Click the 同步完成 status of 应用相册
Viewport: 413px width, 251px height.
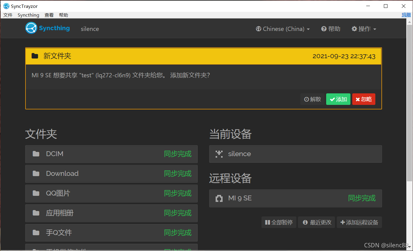(178, 213)
